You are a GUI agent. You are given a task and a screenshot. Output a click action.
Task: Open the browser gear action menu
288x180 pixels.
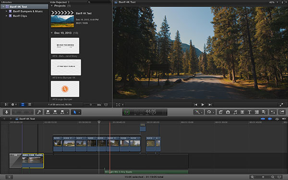[14, 105]
